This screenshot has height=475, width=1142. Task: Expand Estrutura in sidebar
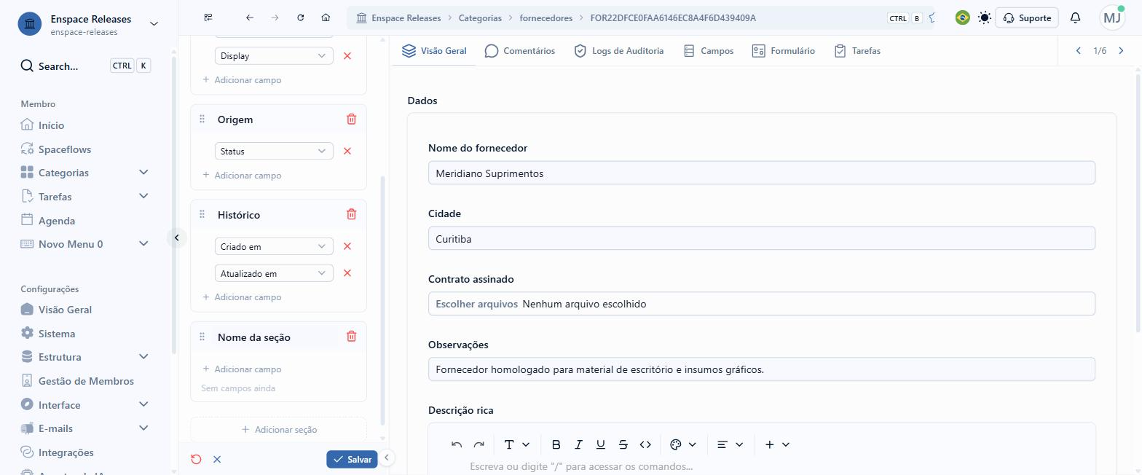143,357
